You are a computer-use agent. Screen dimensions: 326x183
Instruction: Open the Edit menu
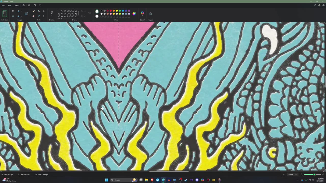coord(9,5)
